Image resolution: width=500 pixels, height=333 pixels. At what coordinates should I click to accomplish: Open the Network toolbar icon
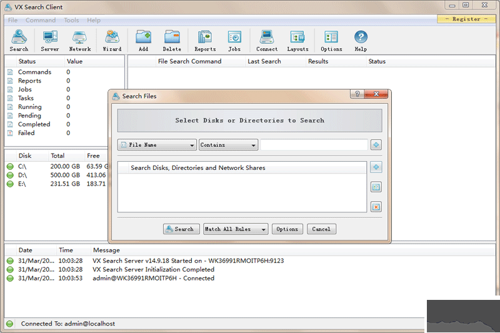click(x=80, y=41)
